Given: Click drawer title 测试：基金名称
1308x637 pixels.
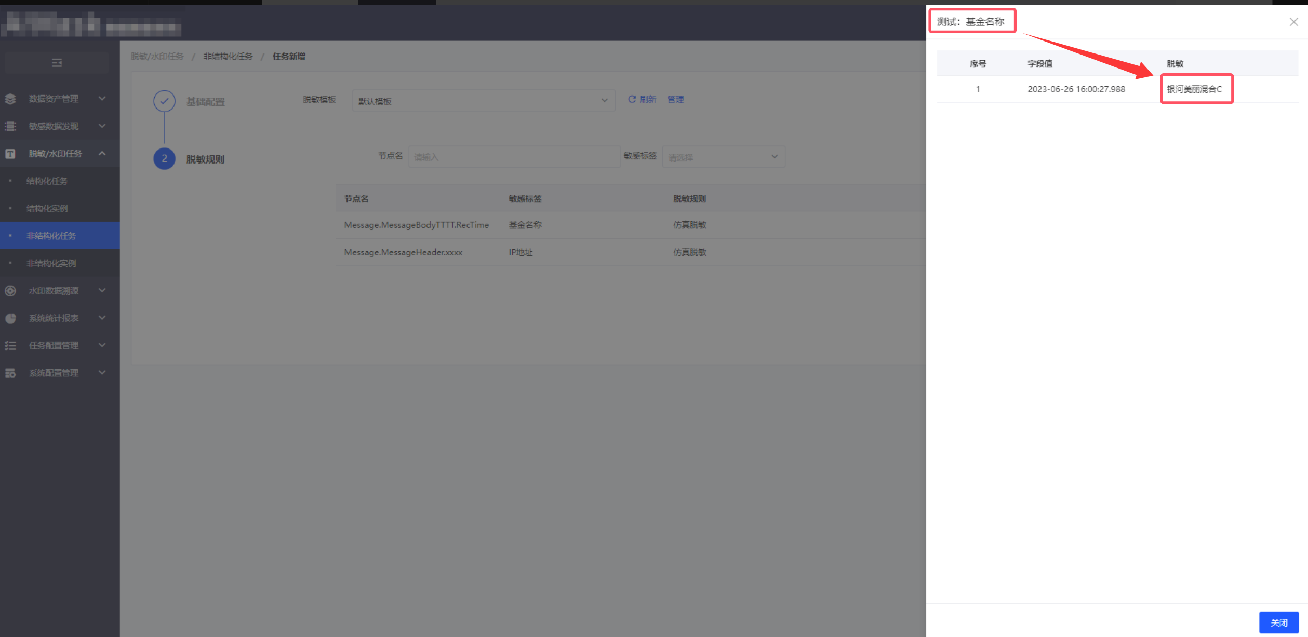Looking at the screenshot, I should pyautogui.click(x=971, y=22).
